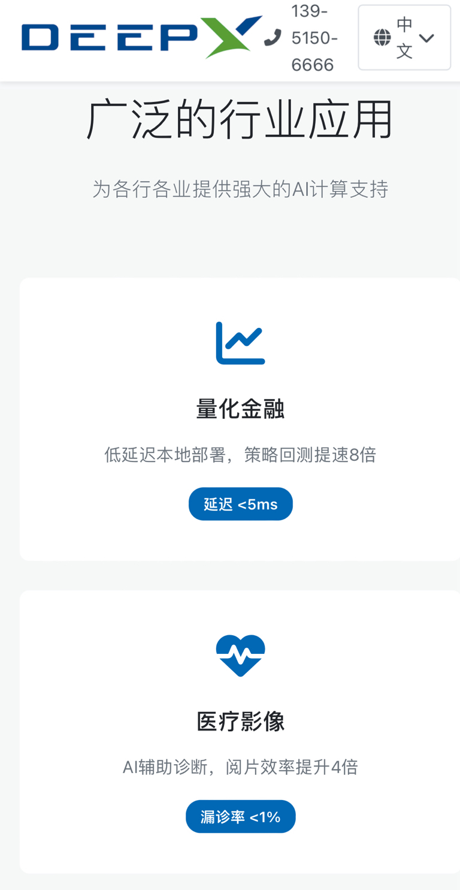
Task: Open the medical imaging application card
Action: tap(240, 732)
